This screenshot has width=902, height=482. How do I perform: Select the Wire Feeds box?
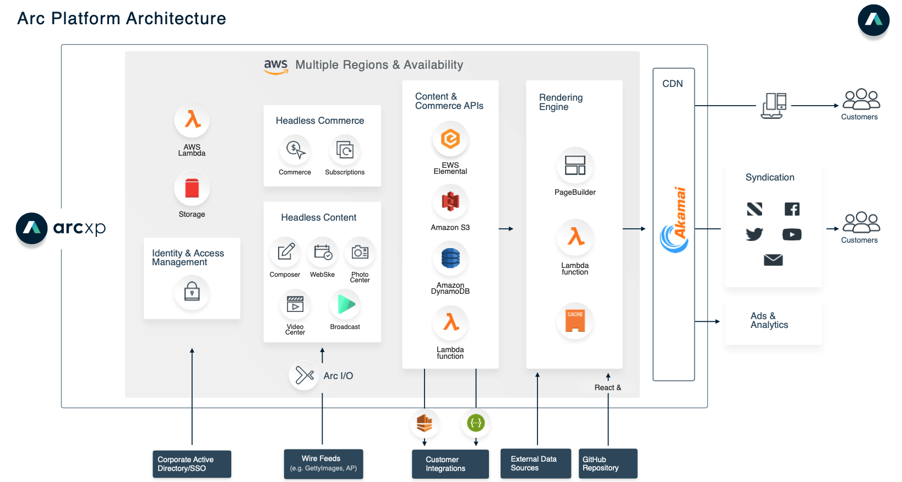[x=323, y=464]
